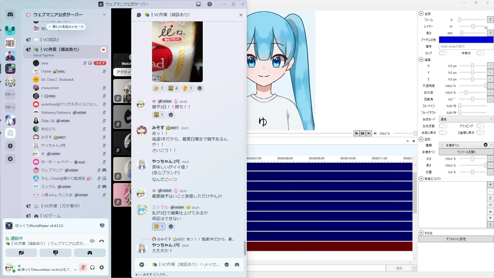Screen dimensions: 494x278
Task: Expand the ウェブマニア公式サーバー server menu
Action: 104,15
